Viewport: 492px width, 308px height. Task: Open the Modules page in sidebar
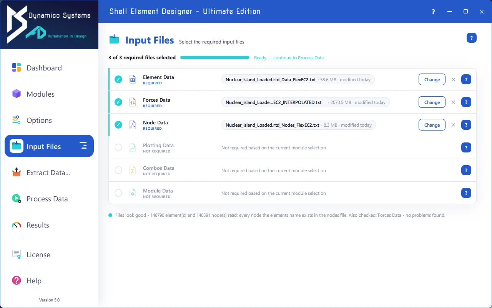[49, 94]
